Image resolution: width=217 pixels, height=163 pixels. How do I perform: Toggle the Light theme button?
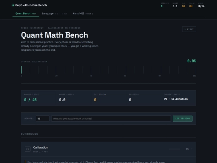(x=189, y=29)
